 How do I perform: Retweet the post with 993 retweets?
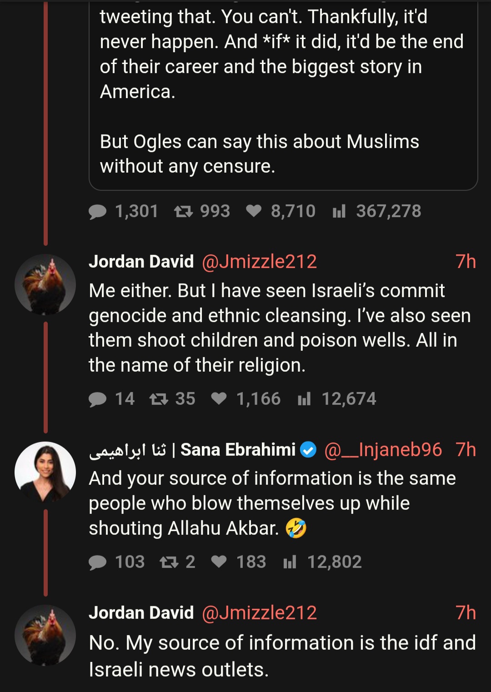[184, 211]
